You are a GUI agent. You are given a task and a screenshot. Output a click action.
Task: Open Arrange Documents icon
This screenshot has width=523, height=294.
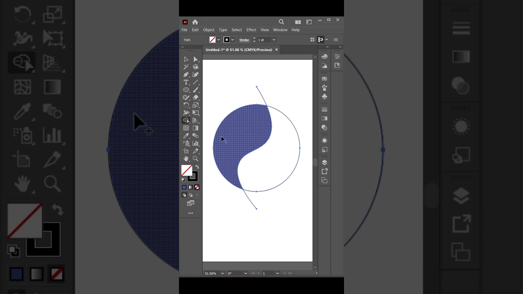tap(298, 22)
